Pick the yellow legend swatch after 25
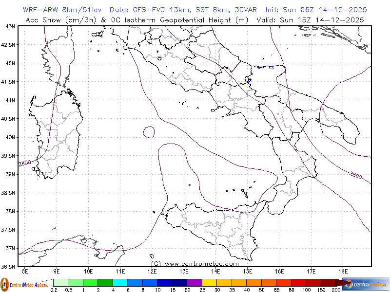This screenshot has width=390, height=292. click(x=209, y=282)
